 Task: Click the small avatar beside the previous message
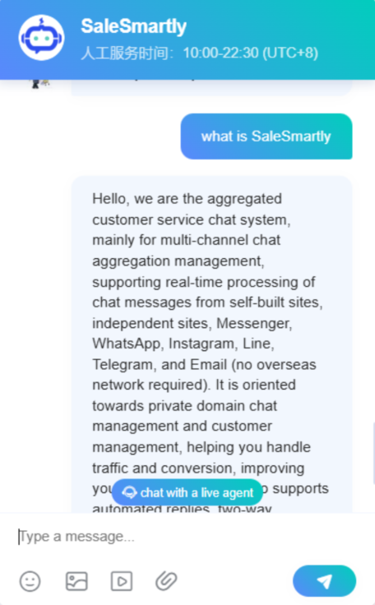(39, 83)
